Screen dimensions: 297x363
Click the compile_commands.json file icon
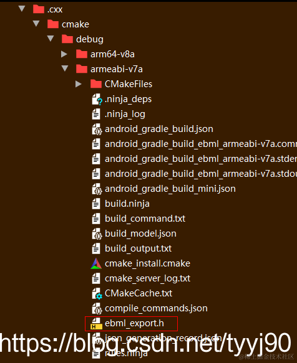(97, 308)
